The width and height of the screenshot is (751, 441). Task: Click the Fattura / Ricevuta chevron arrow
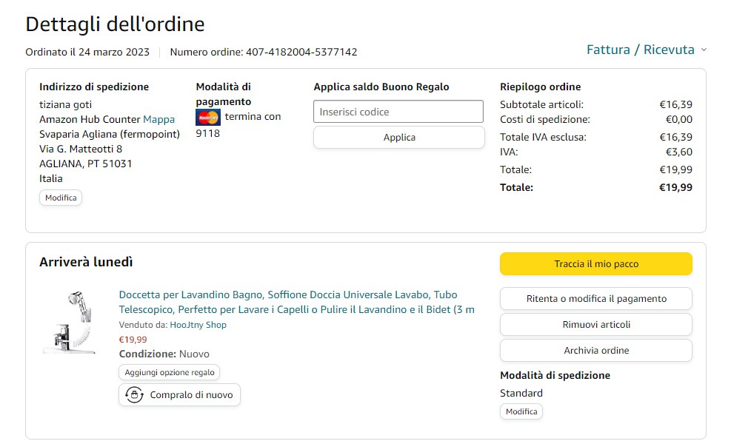(704, 50)
